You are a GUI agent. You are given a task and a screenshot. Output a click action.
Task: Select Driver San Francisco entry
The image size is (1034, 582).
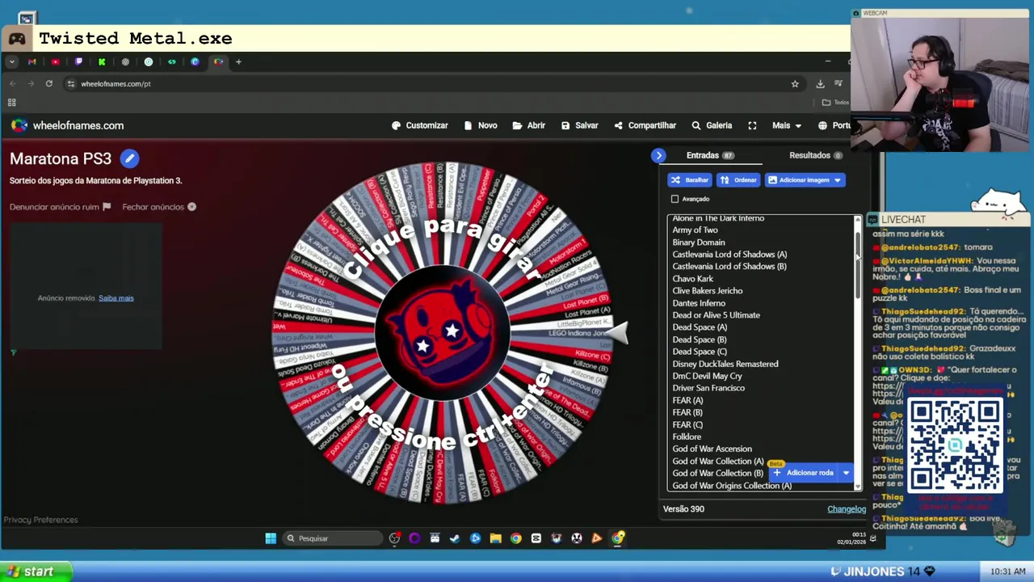708,388
